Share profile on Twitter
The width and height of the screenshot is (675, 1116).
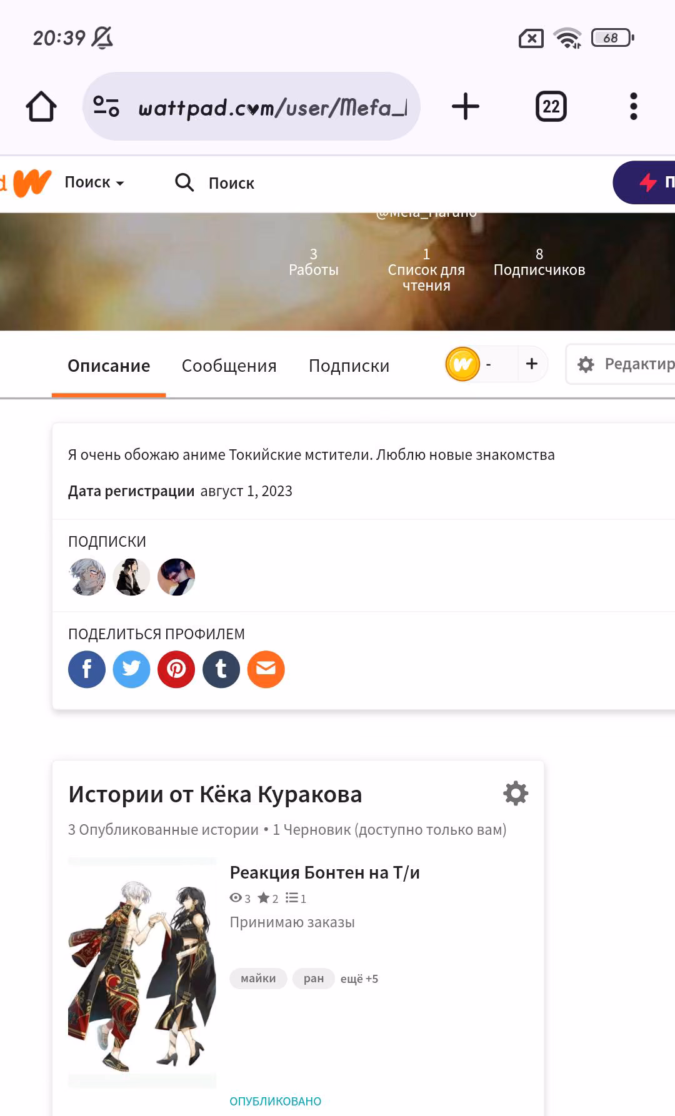(131, 669)
